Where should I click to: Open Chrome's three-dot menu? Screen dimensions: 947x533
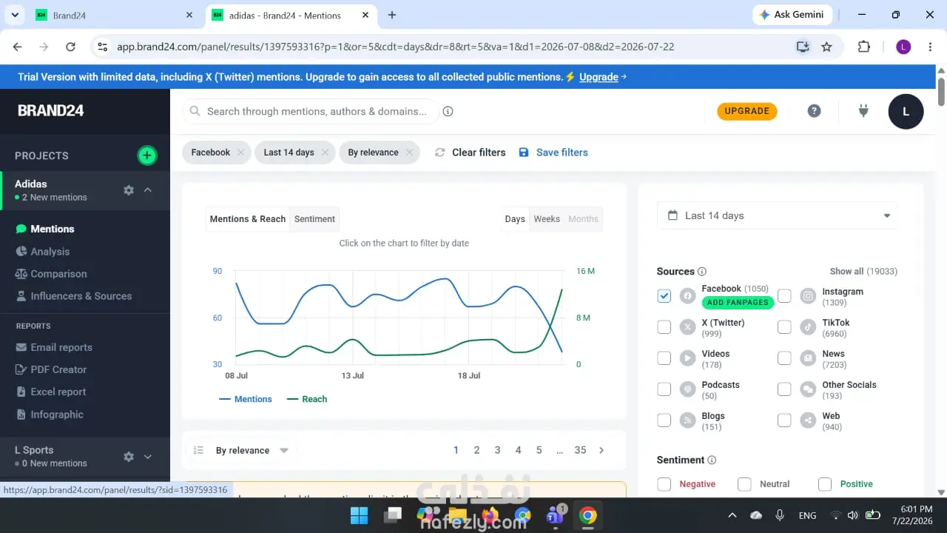(929, 47)
